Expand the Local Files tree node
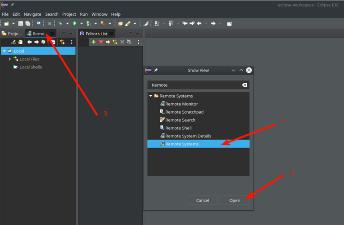The height and width of the screenshot is (225, 344). click(10, 59)
